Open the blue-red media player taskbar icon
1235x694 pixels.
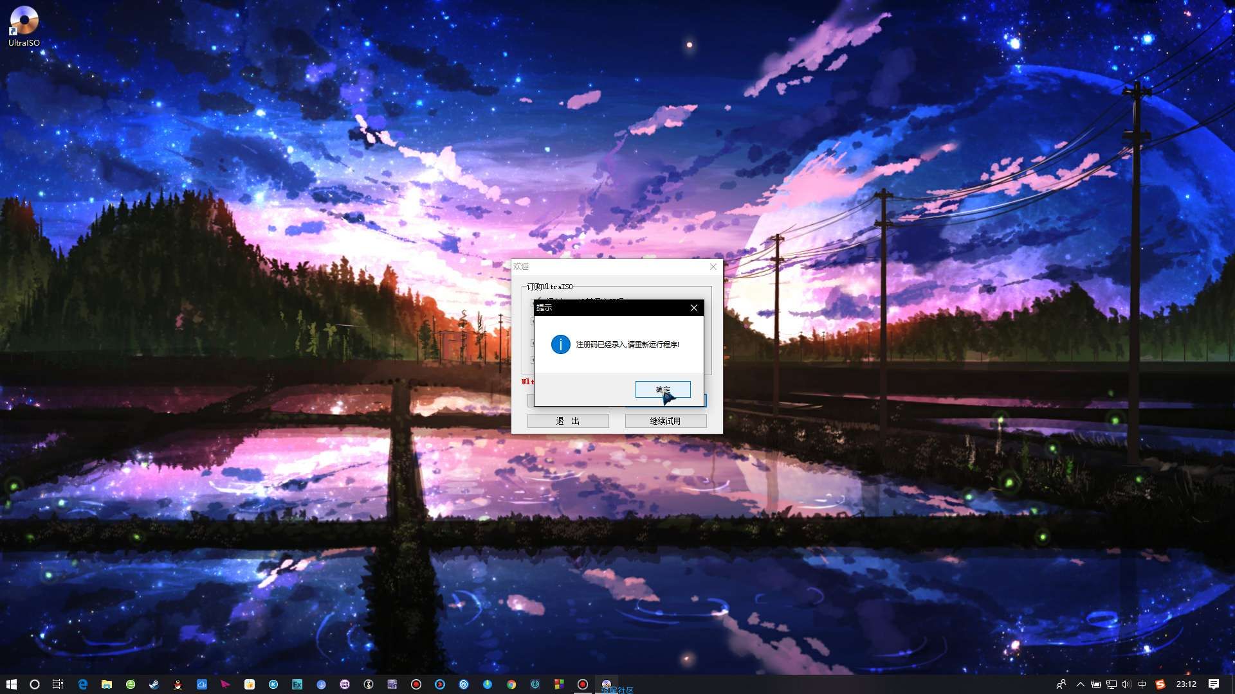tap(440, 684)
